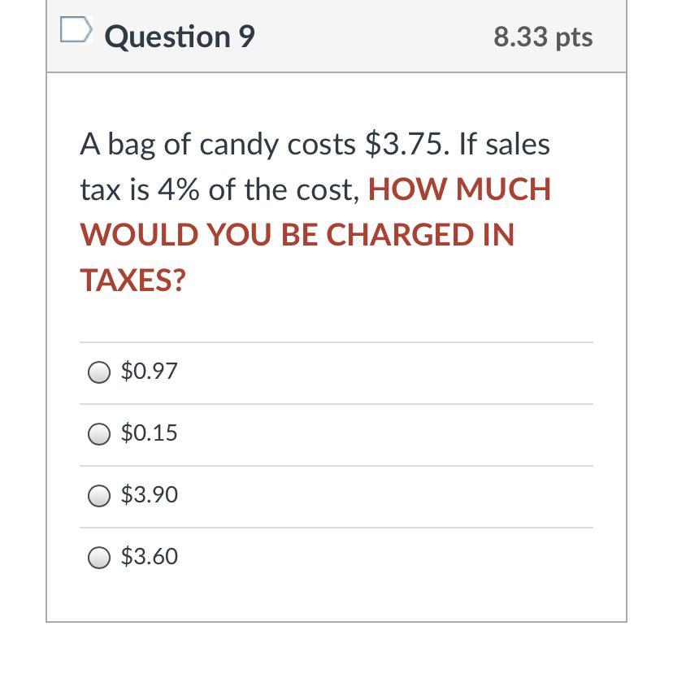Click the word 'costs' in the question
Image resolution: width=673 pixels, height=674 pixels.
(x=321, y=145)
